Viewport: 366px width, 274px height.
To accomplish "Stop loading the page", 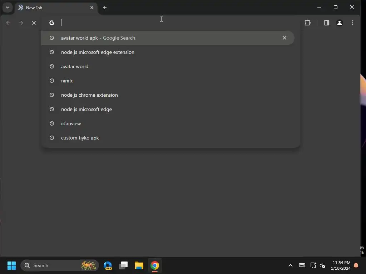I will (x=34, y=23).
